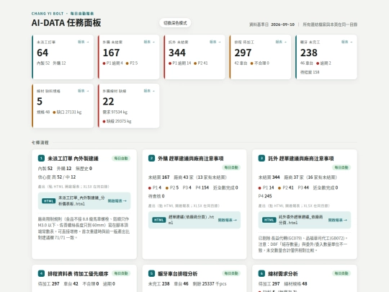The image size is (389, 292).
Task: Select the 167 figure on 外購 card
Action: (x=111, y=53)
